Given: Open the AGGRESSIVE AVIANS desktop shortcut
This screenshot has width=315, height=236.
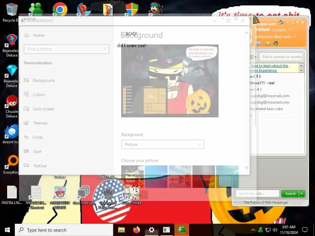Looking at the screenshot, I should point(60,197).
